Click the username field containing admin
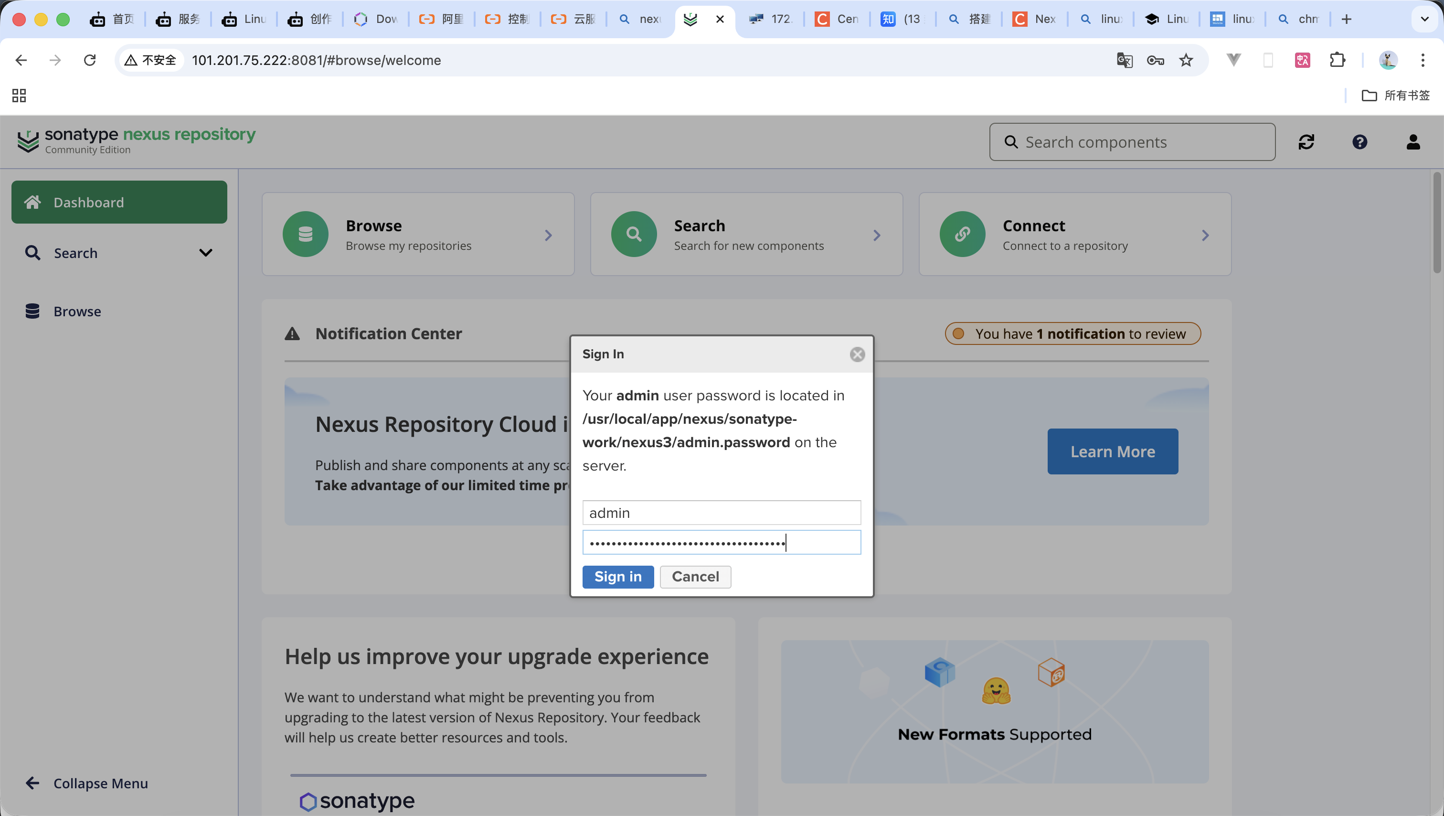 [721, 513]
